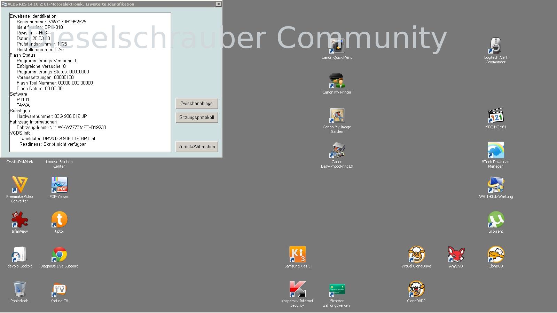Screen dimensions: 557x313
Task: Click Programmierungs Versuche: 0 line
Action: click(47, 61)
